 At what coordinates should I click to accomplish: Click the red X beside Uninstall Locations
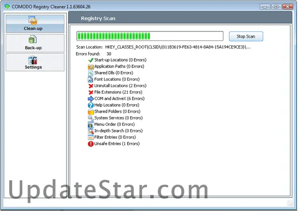click(x=91, y=86)
